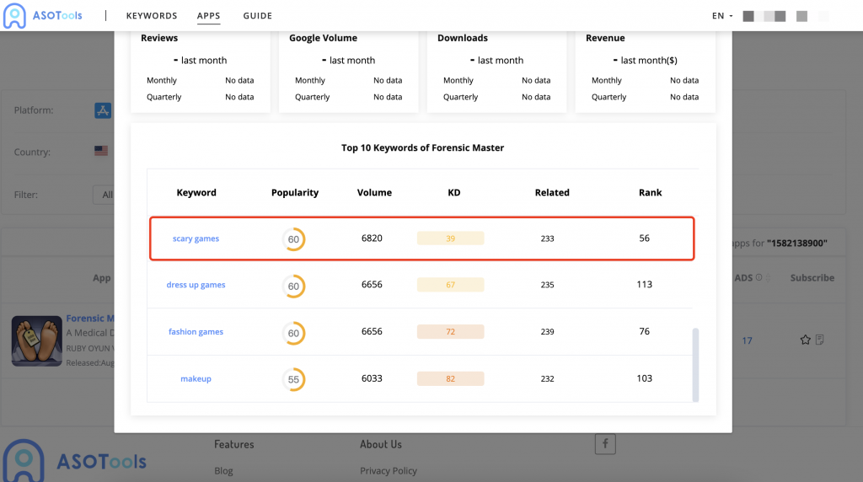Screen dimensions: 863x482
Task: Open the 'scary games' keyword link
Action: 196,239
